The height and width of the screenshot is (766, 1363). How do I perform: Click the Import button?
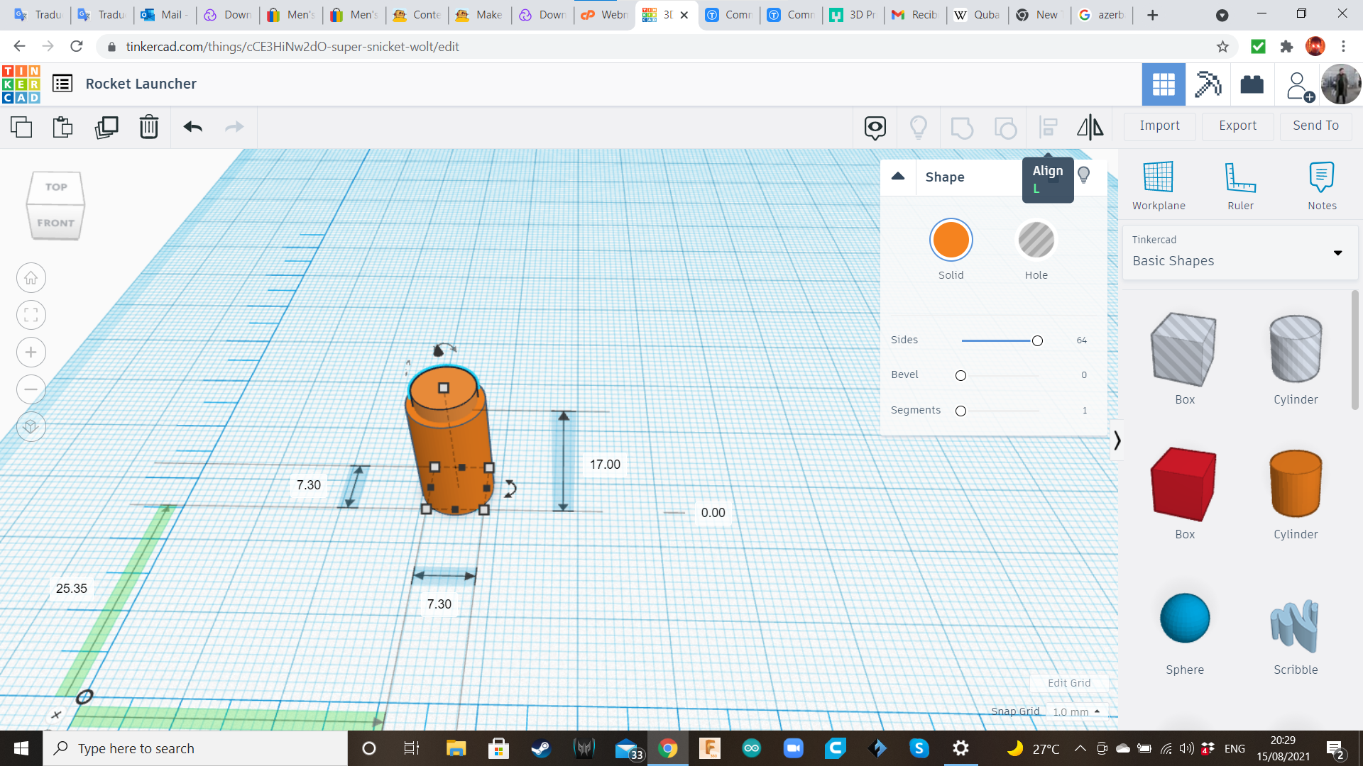(x=1159, y=126)
